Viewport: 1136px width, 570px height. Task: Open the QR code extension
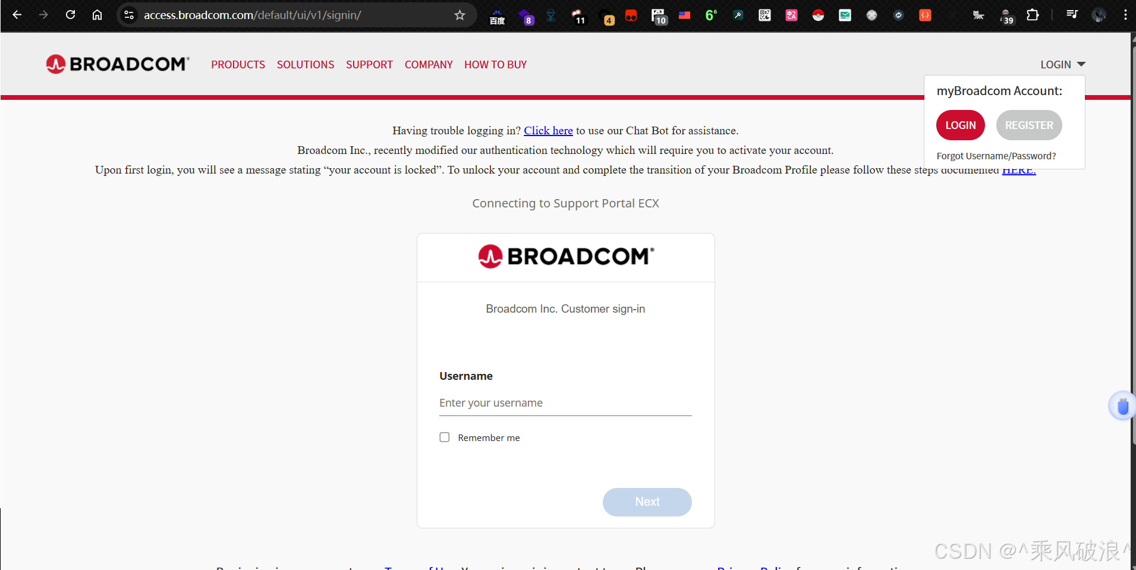764,15
